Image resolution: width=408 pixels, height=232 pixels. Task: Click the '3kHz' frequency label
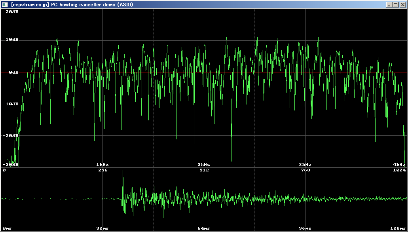click(305, 165)
